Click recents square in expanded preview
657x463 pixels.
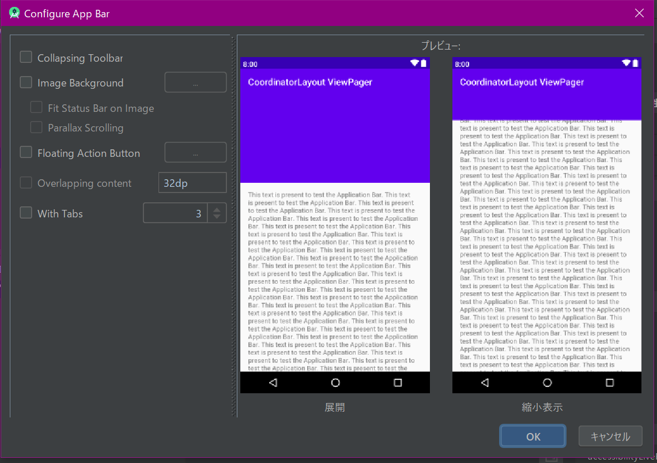[398, 382]
